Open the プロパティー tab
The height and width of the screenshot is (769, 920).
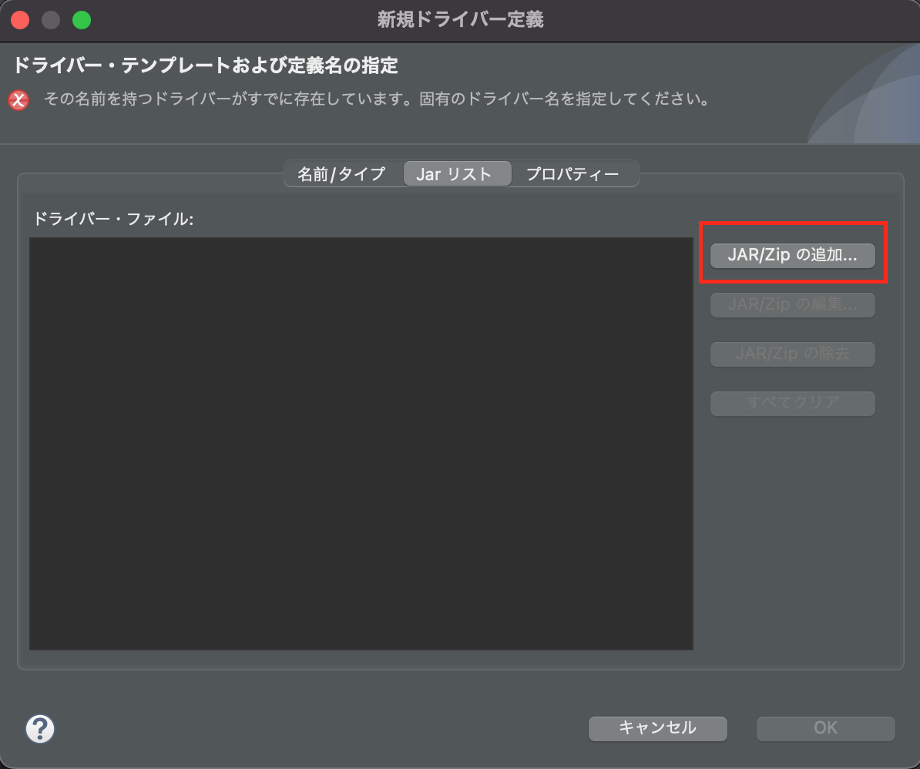click(572, 174)
